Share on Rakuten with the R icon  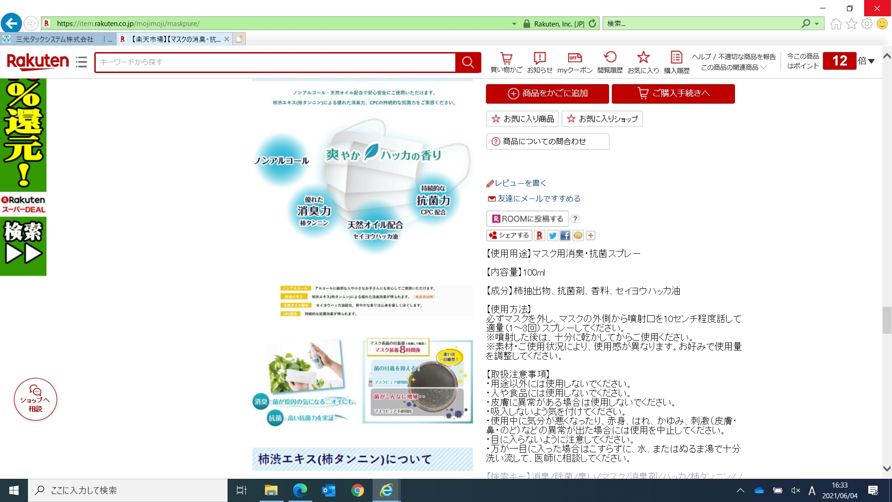tap(539, 236)
